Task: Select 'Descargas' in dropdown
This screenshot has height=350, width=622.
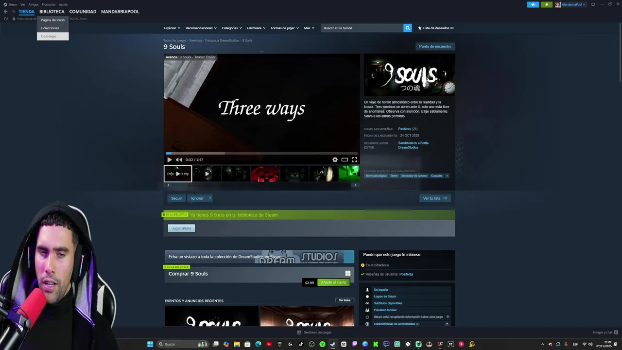Action: pos(52,36)
